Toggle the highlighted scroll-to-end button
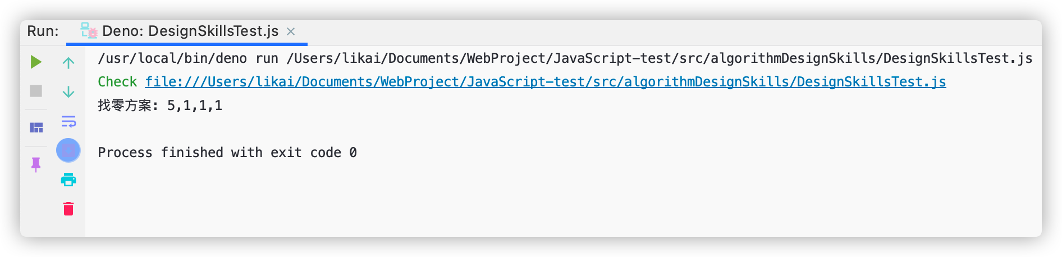Image resolution: width=1062 pixels, height=257 pixels. (68, 150)
